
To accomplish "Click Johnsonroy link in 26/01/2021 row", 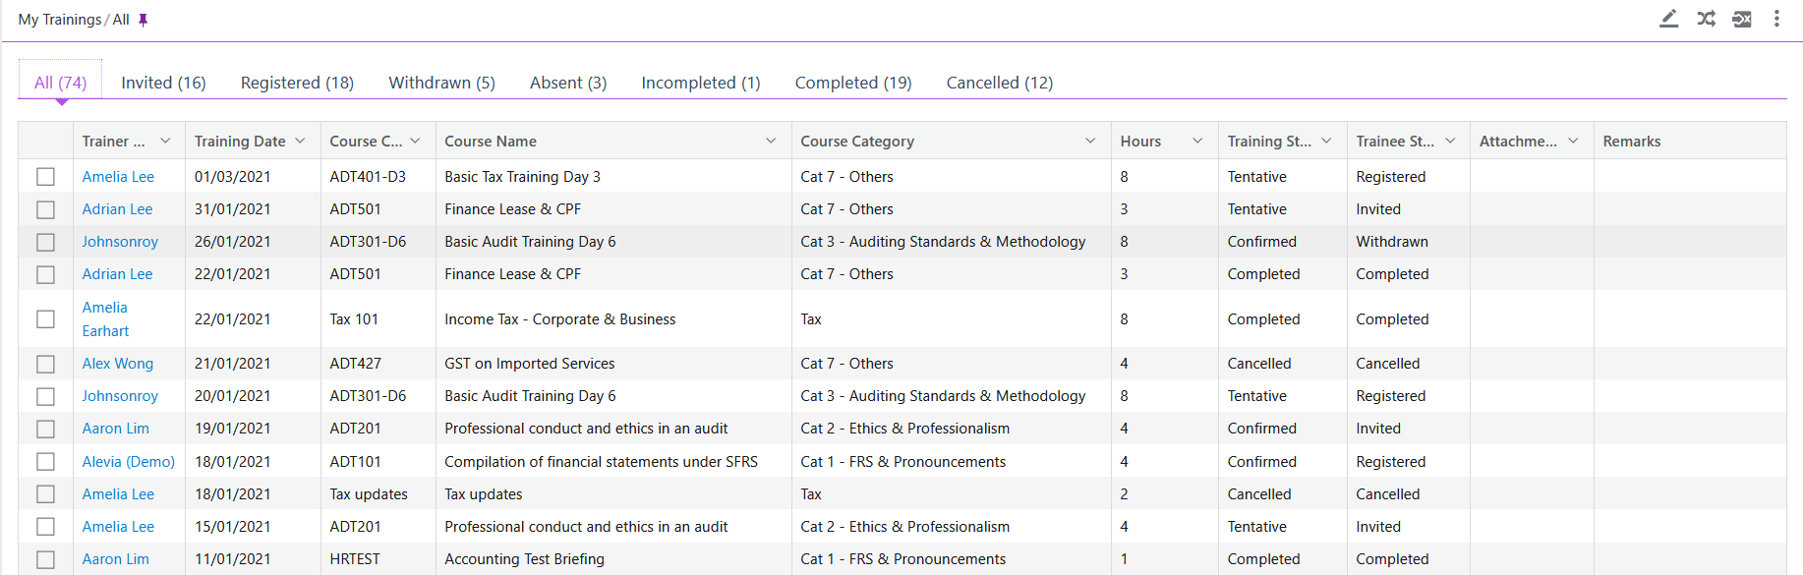I will point(120,242).
